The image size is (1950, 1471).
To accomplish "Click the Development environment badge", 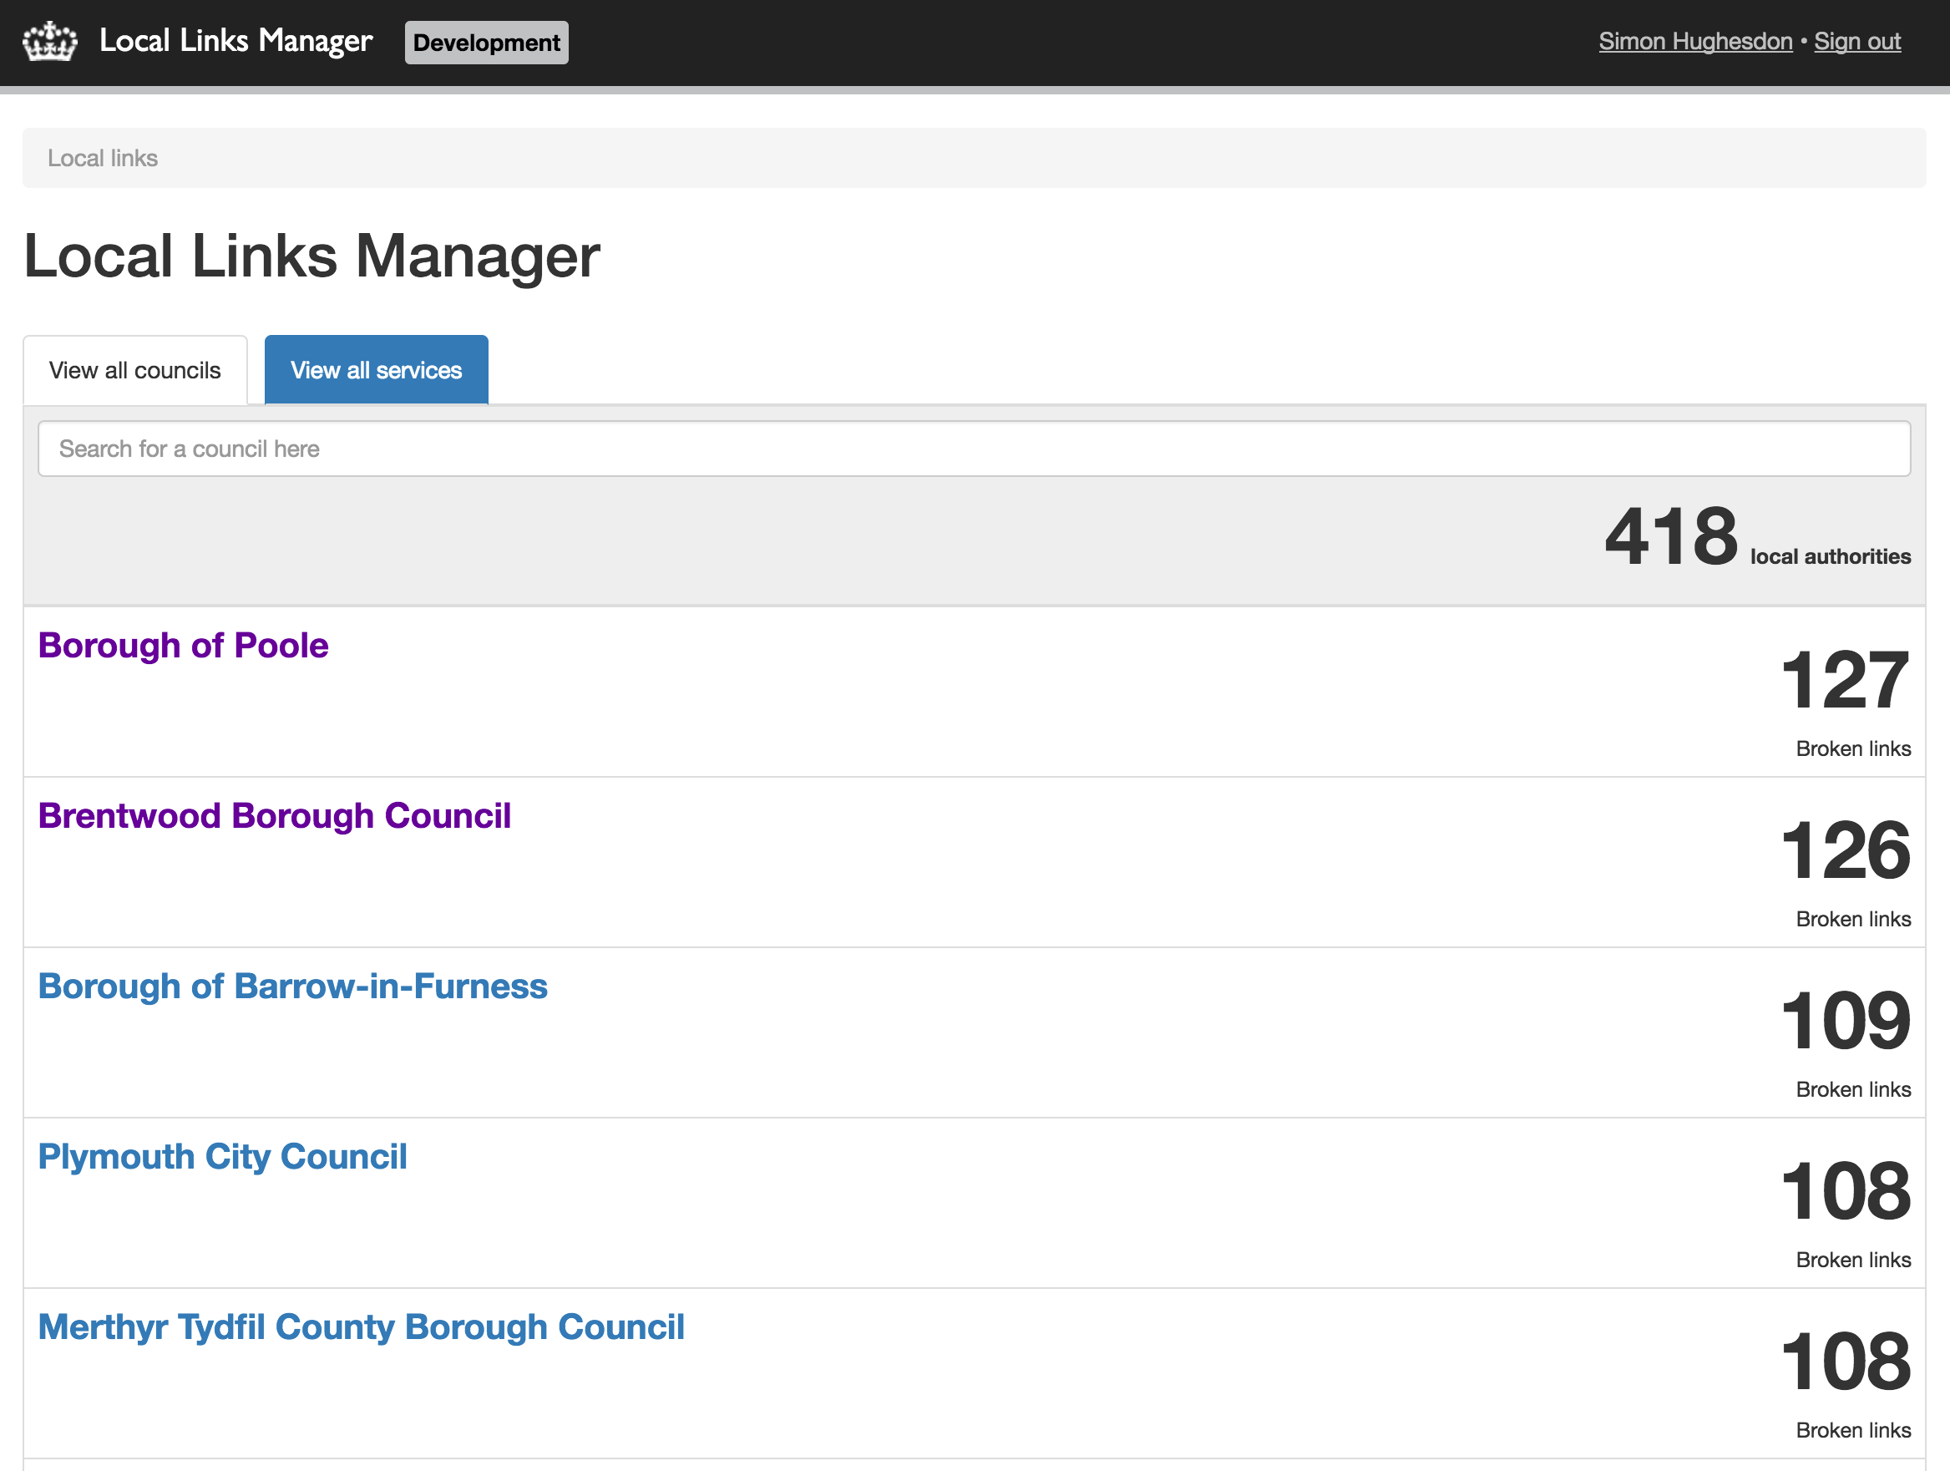I will (486, 43).
